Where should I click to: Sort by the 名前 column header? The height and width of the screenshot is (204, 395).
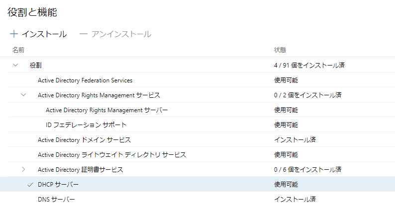pyautogui.click(x=18, y=50)
